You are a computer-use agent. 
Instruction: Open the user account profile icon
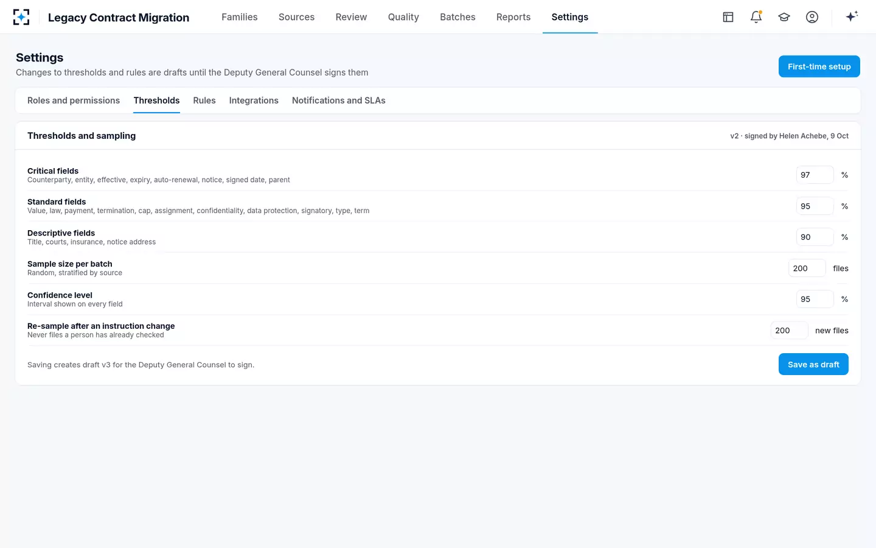[x=812, y=17]
